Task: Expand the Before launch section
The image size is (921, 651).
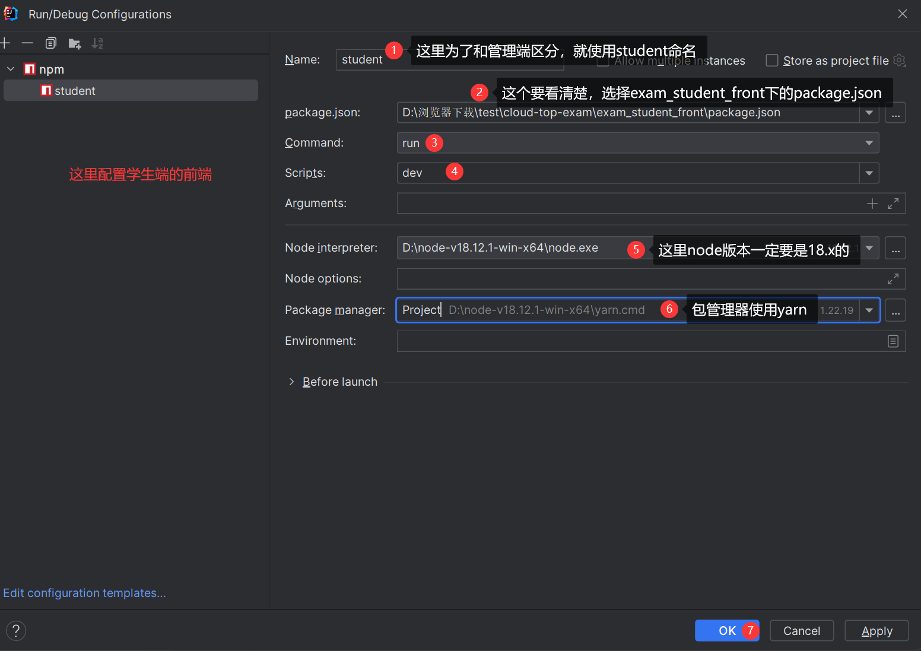Action: click(291, 382)
